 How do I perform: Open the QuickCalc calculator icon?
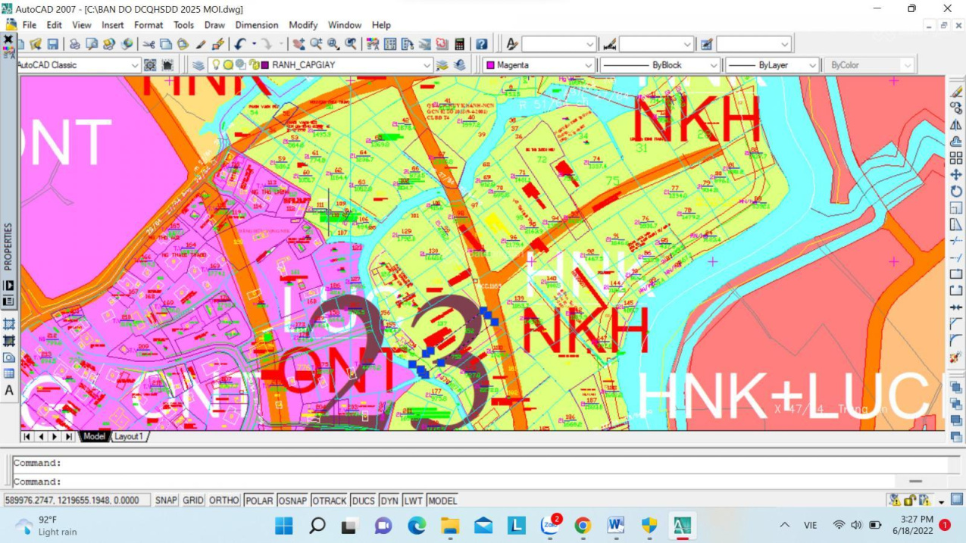pos(459,45)
